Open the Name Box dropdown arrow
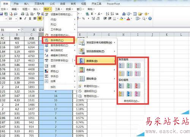 pyautogui.click(x=19, y=30)
